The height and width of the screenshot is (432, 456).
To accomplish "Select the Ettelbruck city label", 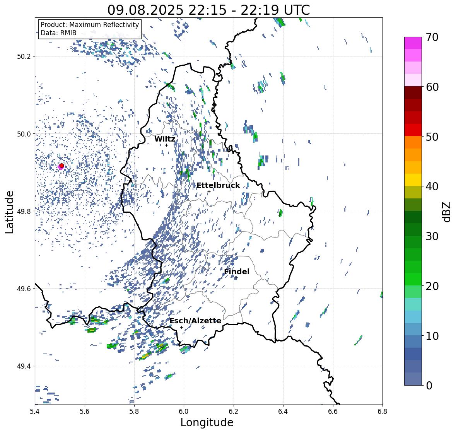I will (x=218, y=186).
